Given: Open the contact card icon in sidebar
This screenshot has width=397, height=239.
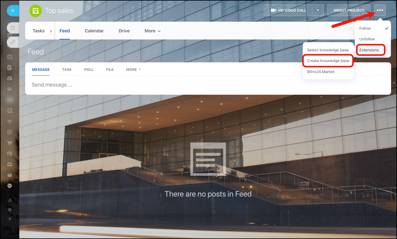Looking at the screenshot, I should pos(10,154).
